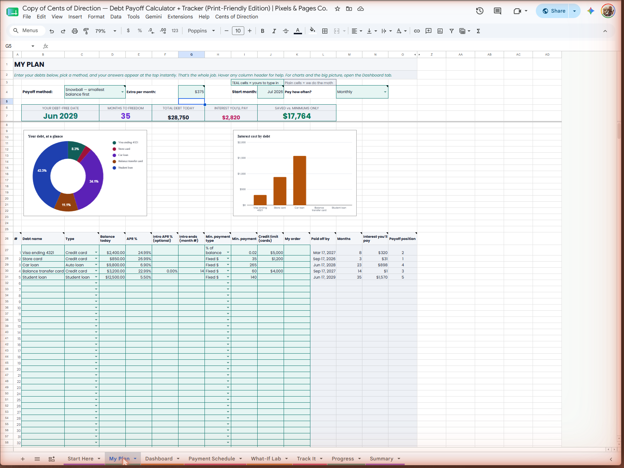Star the document
Viewport: 624px width, 468px height.
337,9
